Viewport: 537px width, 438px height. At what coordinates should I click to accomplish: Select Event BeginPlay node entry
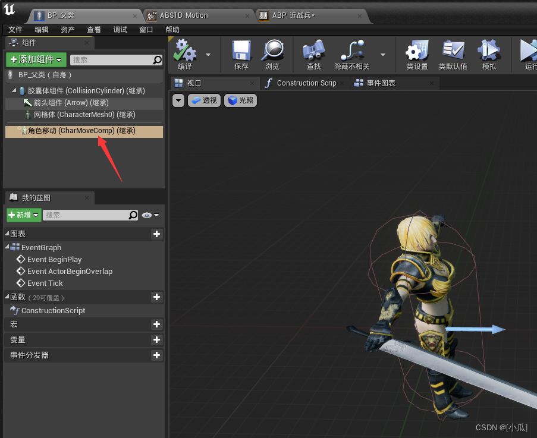[55, 259]
